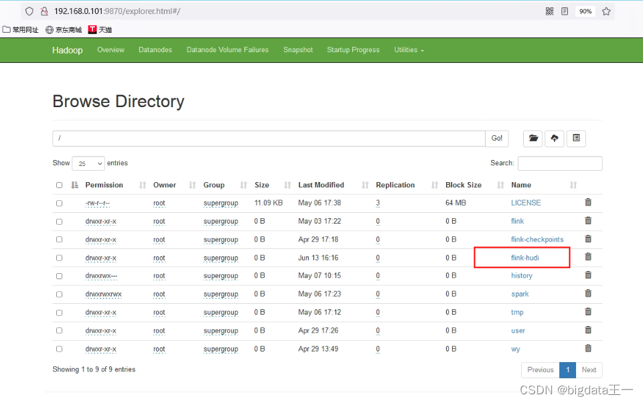Open the 天猫 bookmark
Screen dimensions: 643x403
[100, 29]
